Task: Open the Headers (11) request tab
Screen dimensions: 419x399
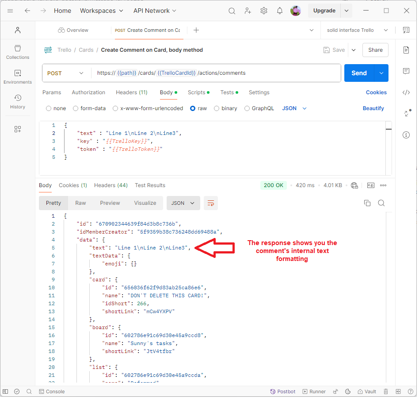Action: 132,93
